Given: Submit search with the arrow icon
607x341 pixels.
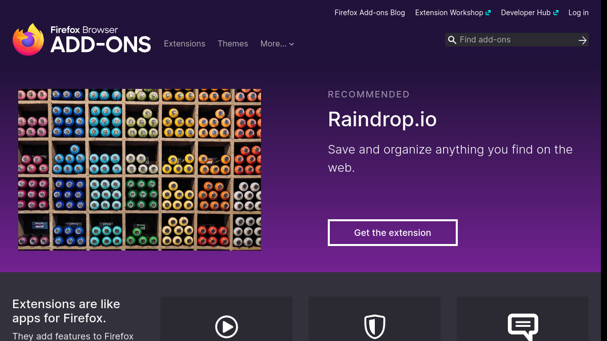Looking at the screenshot, I should [x=583, y=40].
